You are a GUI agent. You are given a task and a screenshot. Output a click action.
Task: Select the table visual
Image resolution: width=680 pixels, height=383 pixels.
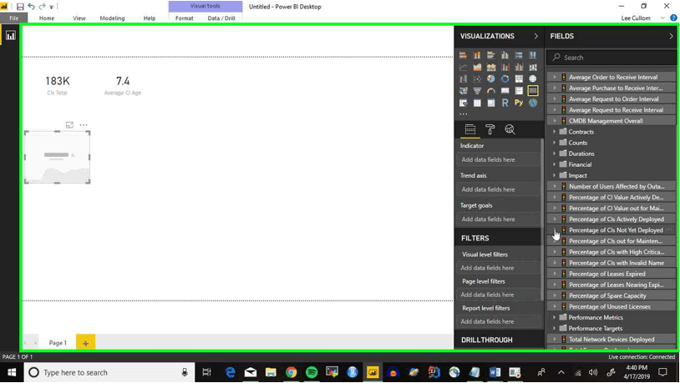point(477,103)
